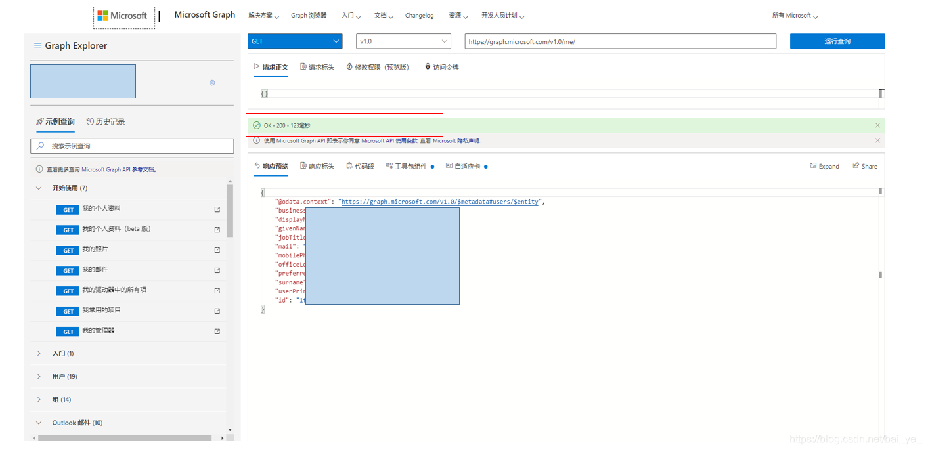Open 我的管理器 external link icon

(x=217, y=332)
